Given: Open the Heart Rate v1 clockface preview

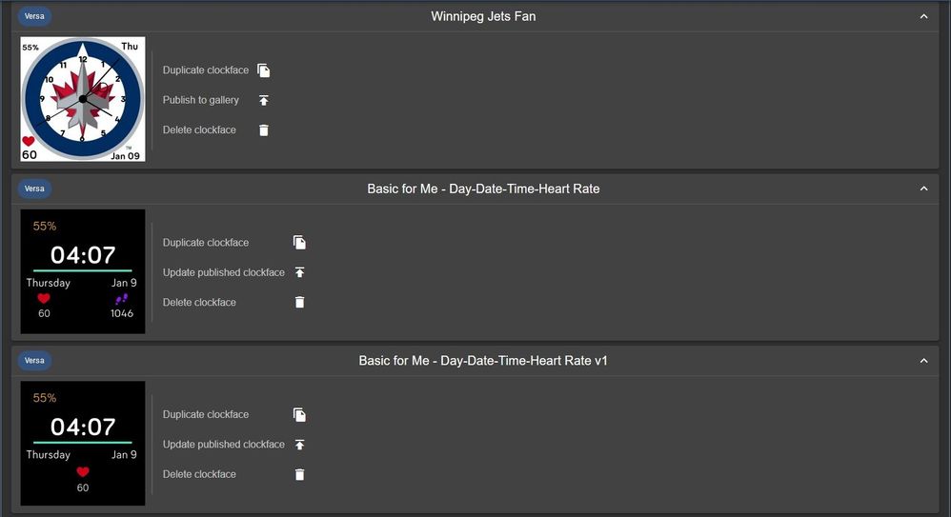Looking at the screenshot, I should 83,443.
